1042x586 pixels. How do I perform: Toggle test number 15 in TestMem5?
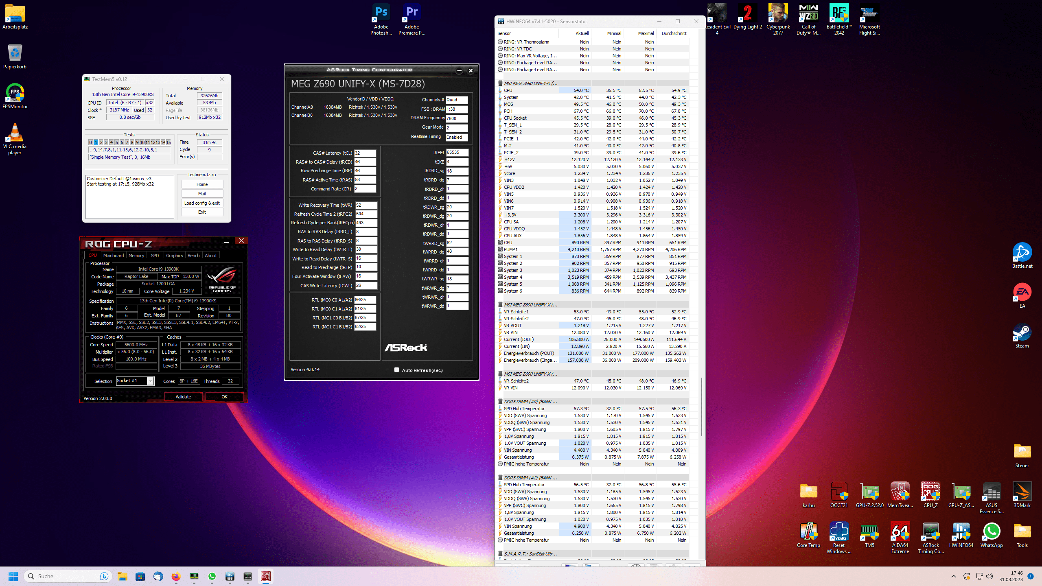(x=168, y=142)
